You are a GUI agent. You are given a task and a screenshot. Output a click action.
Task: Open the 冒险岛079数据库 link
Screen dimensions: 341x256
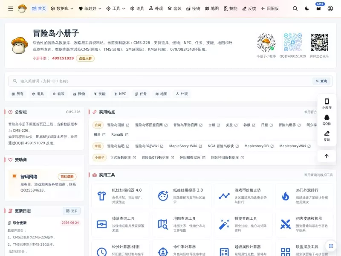(x=158, y=157)
